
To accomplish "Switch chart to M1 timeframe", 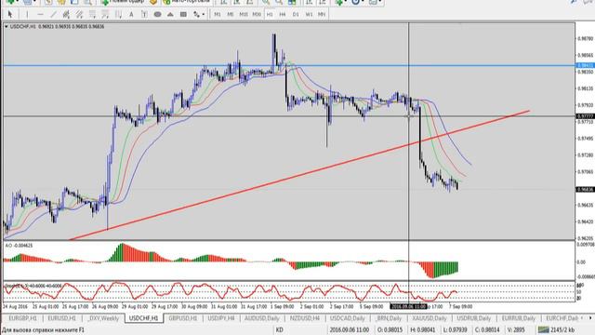I will (x=217, y=15).
